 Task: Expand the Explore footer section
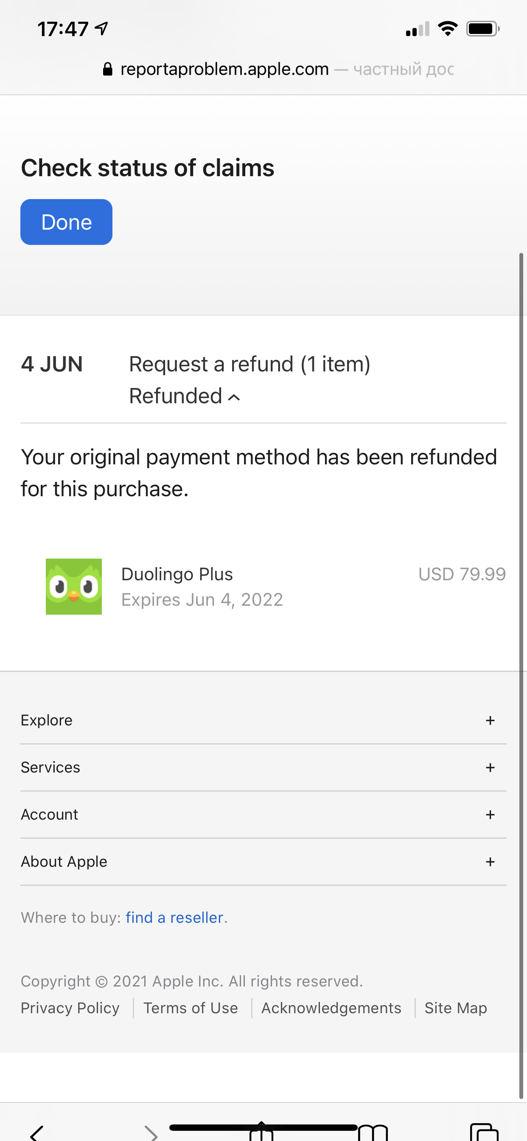(x=490, y=720)
